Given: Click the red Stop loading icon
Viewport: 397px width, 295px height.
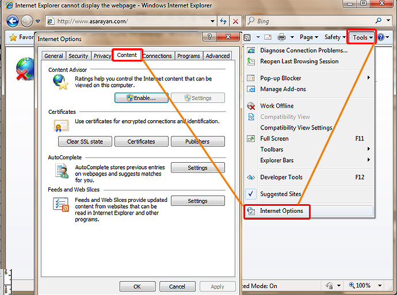Looking at the screenshot, I should point(235,21).
